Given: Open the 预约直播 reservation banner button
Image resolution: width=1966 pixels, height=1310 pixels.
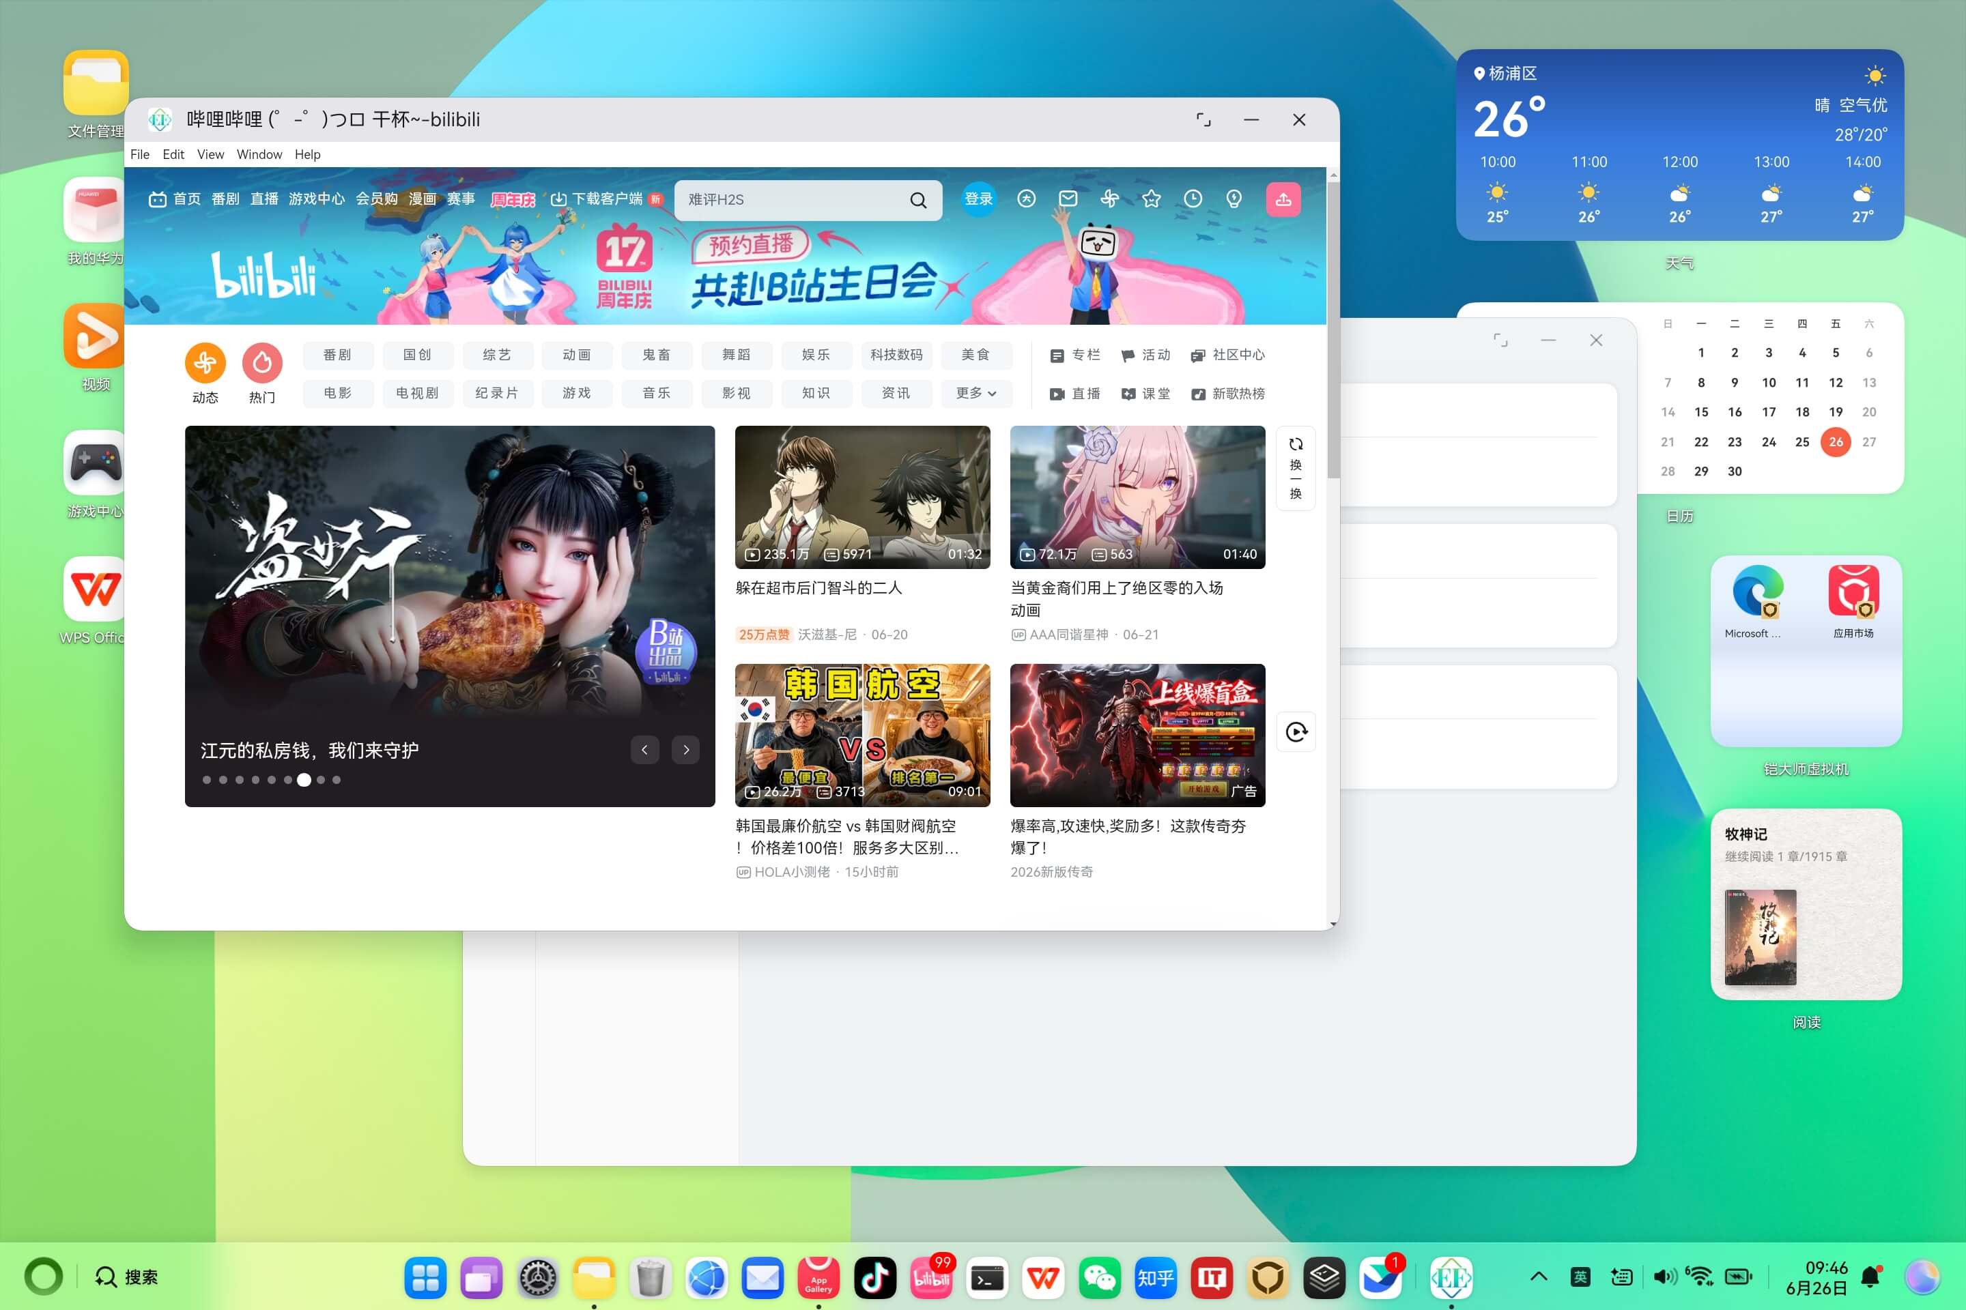Looking at the screenshot, I should [x=751, y=245].
